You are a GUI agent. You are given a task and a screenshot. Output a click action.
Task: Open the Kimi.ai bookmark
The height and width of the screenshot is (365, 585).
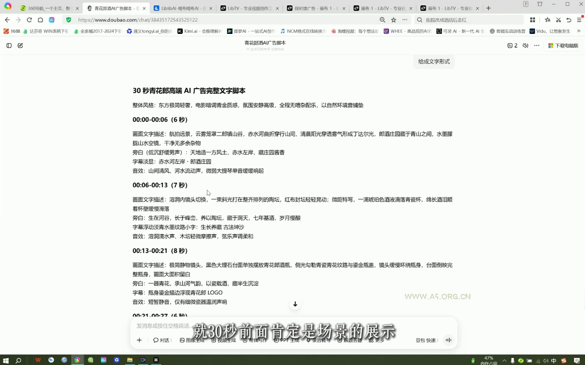(199, 31)
